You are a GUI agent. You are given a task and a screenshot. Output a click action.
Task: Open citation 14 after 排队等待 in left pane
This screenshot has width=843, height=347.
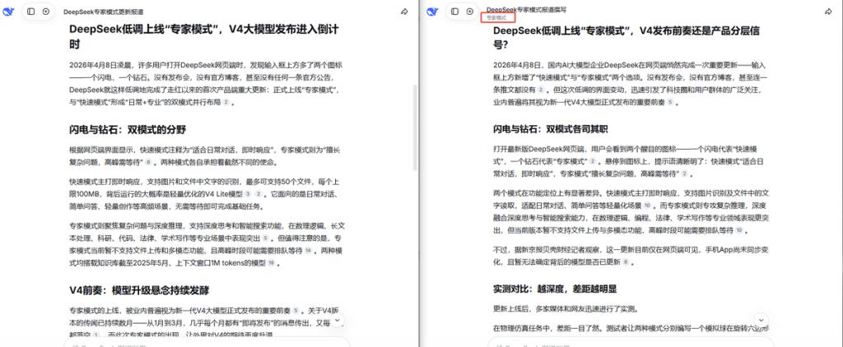[x=307, y=250]
